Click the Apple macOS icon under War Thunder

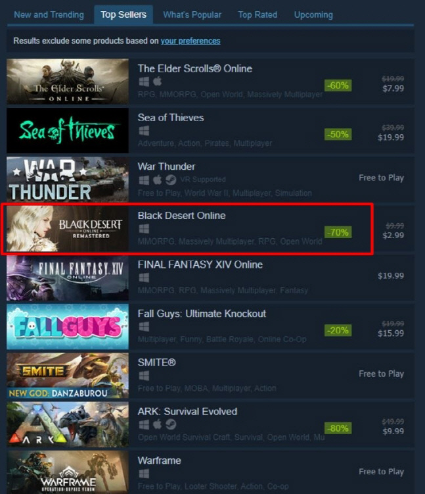(x=157, y=180)
